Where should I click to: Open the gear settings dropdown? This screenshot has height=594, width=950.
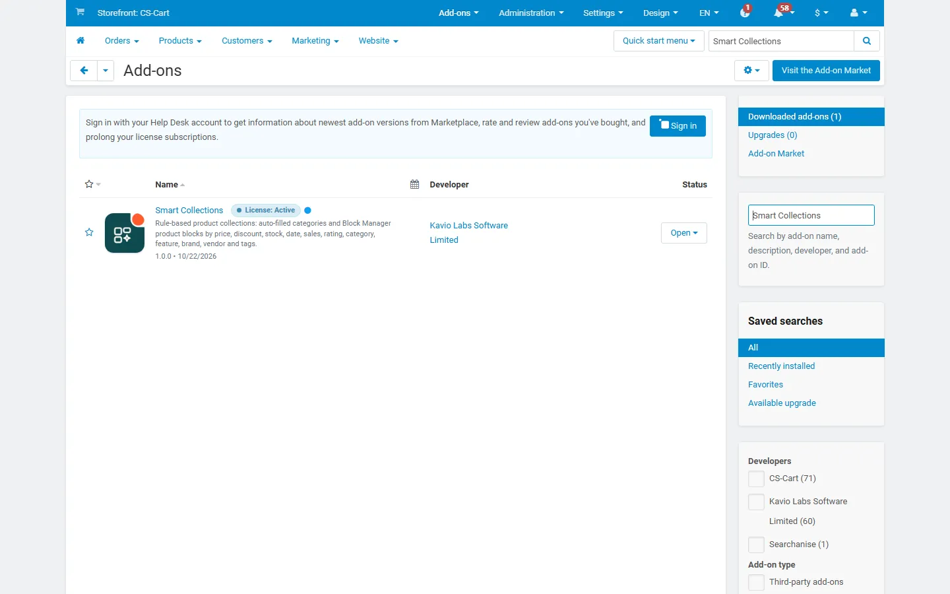[x=751, y=71]
